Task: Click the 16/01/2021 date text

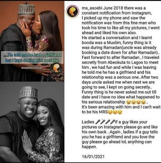Action: click(x=93, y=156)
